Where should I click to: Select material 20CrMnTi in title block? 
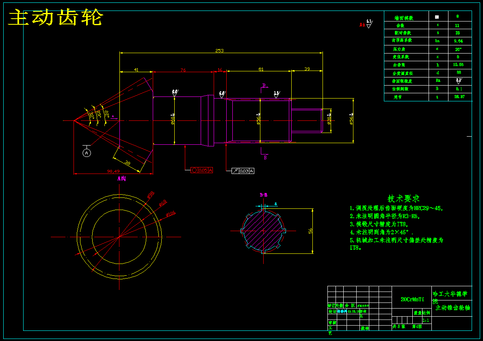[412, 300]
